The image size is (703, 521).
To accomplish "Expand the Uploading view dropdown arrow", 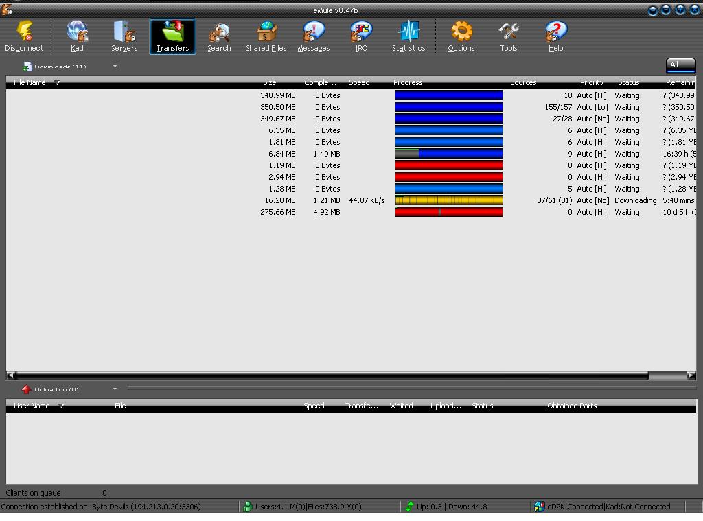I will pos(115,389).
